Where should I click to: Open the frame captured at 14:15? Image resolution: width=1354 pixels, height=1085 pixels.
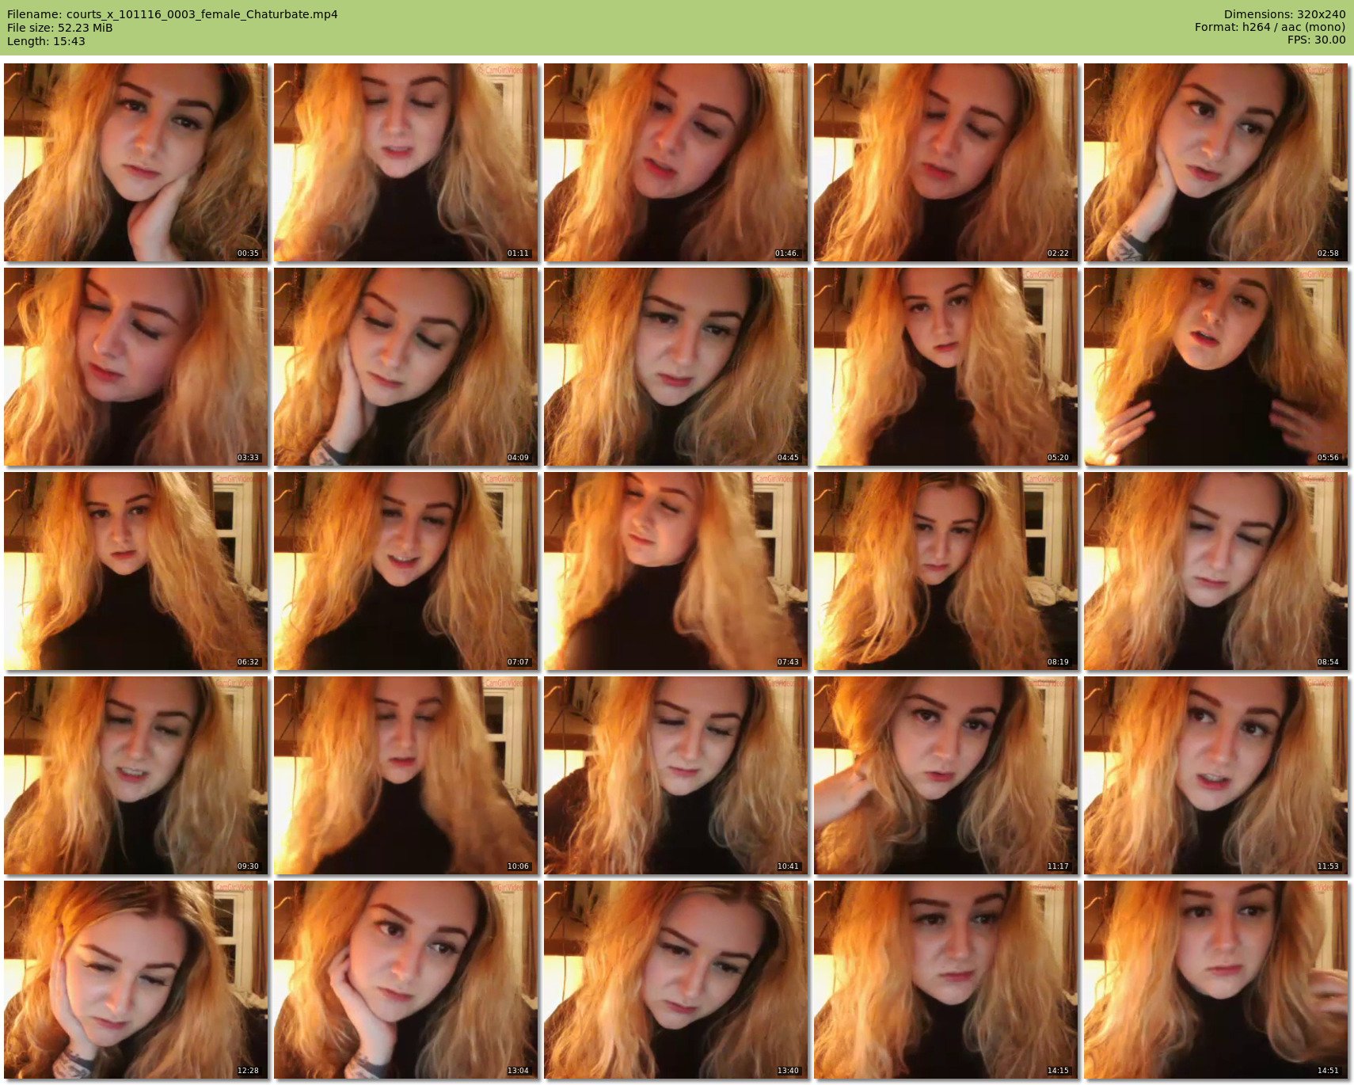(946, 980)
